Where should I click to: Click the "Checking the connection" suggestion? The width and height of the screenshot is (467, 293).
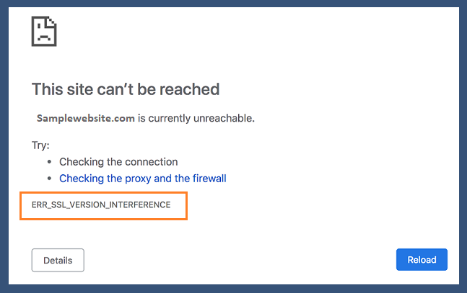[118, 161]
